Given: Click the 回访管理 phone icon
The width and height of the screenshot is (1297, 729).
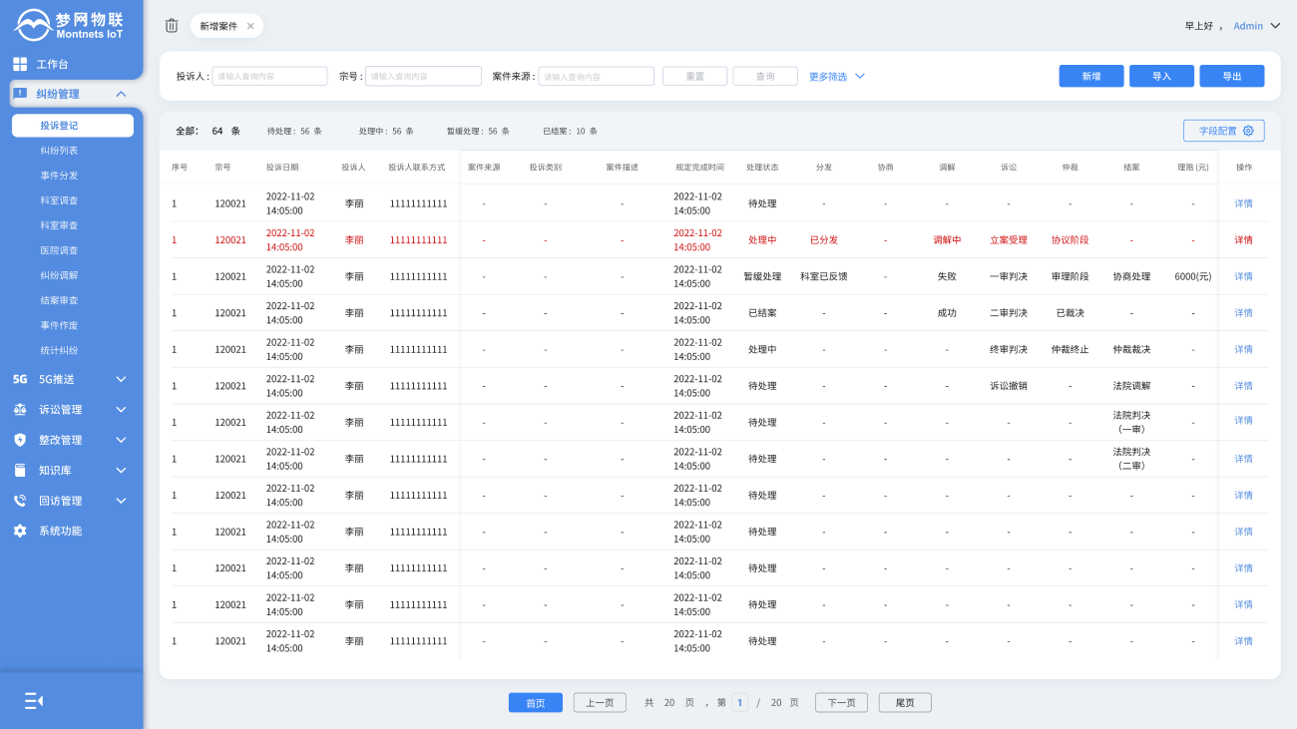Looking at the screenshot, I should pyautogui.click(x=20, y=501).
